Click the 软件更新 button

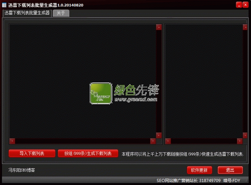(199, 170)
